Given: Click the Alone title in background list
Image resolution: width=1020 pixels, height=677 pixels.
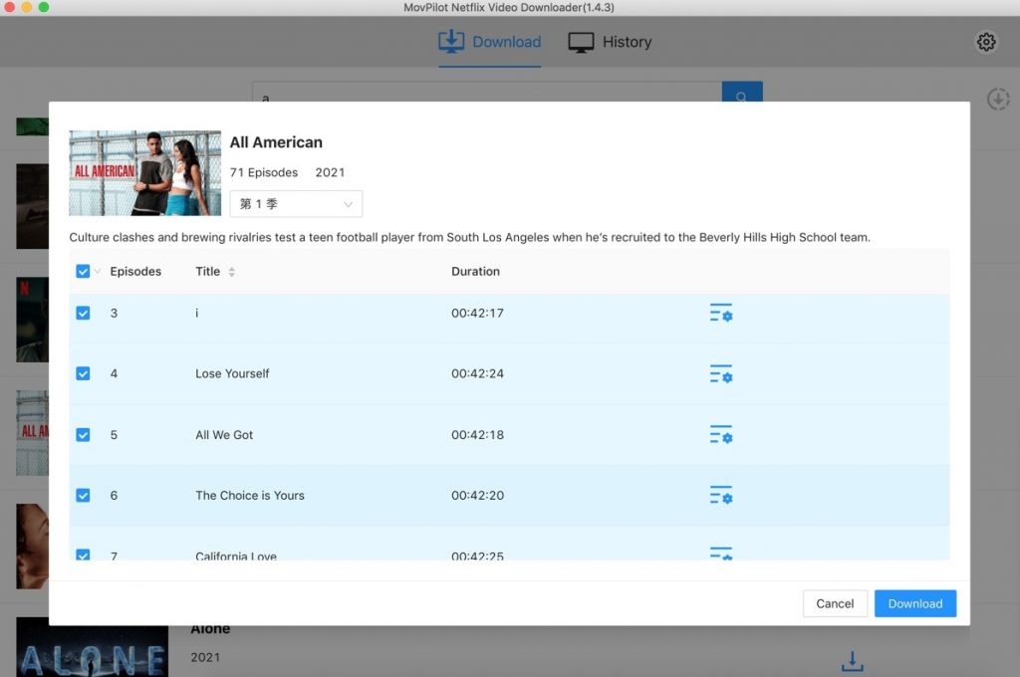Looking at the screenshot, I should pyautogui.click(x=210, y=629).
